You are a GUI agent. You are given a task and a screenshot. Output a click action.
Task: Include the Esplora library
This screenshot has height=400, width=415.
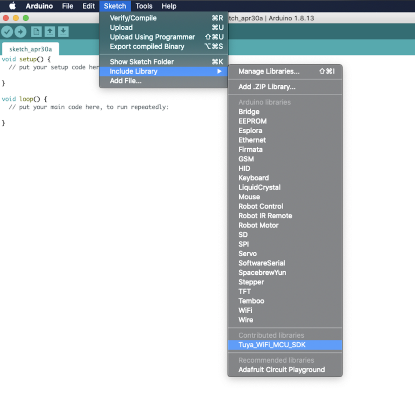tap(285, 131)
